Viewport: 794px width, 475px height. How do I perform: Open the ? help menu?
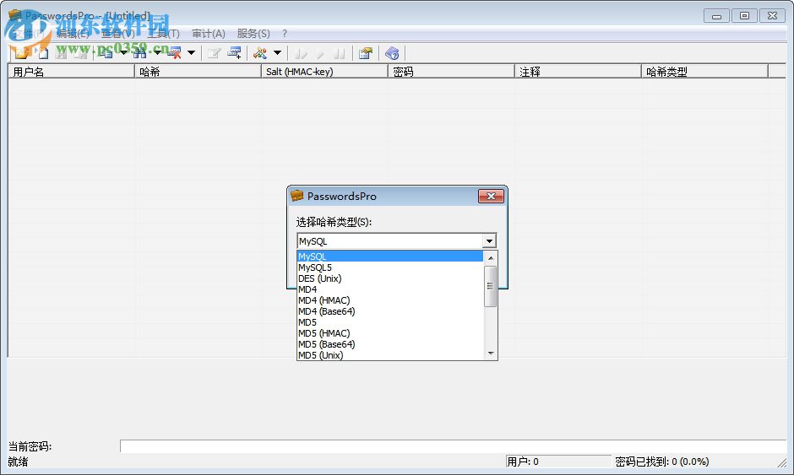point(285,34)
